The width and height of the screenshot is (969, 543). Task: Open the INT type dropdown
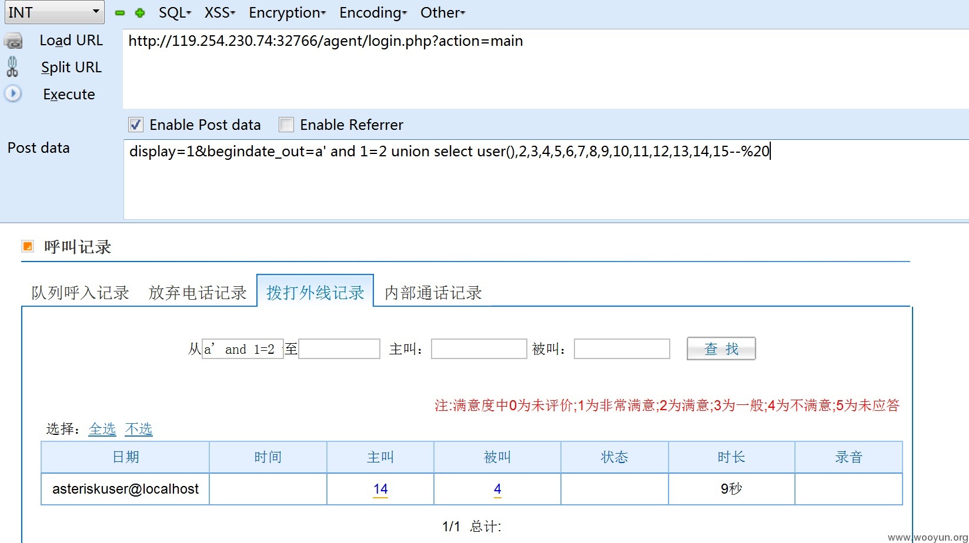click(55, 12)
